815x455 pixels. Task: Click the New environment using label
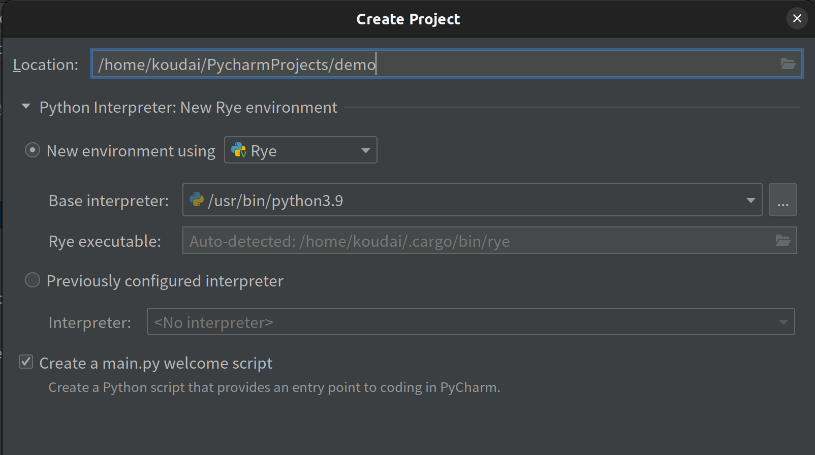(x=131, y=151)
